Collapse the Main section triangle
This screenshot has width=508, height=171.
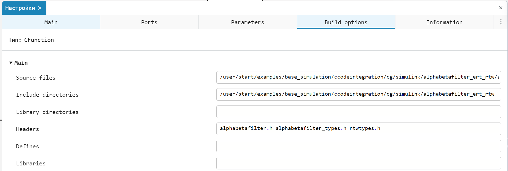(11, 63)
